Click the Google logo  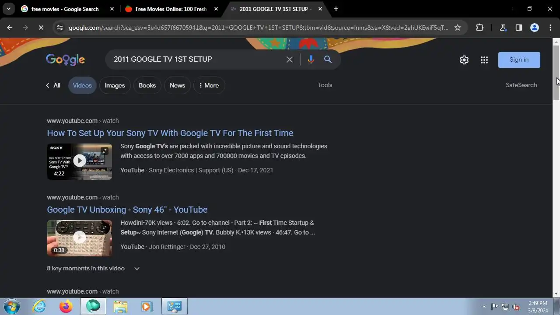pyautogui.click(x=65, y=59)
